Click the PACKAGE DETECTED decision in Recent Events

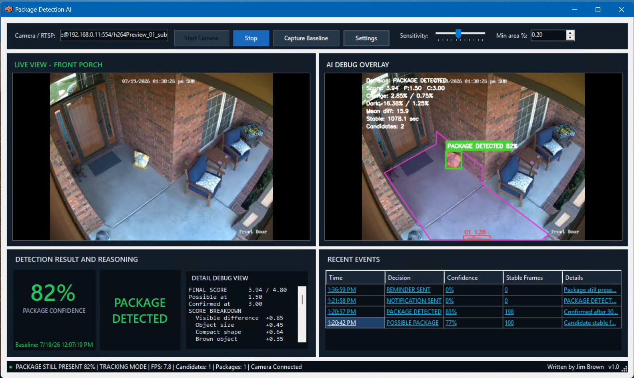pos(414,312)
